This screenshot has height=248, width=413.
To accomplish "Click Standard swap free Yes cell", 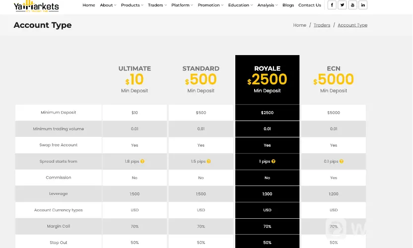I will 201,145.
